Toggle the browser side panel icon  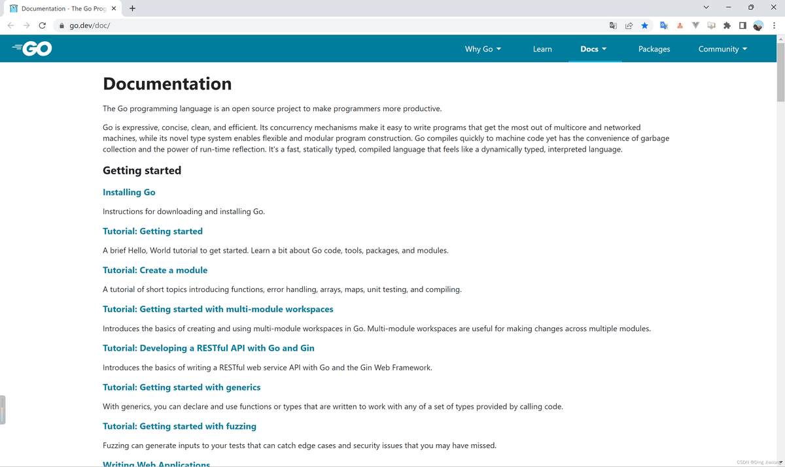742,25
